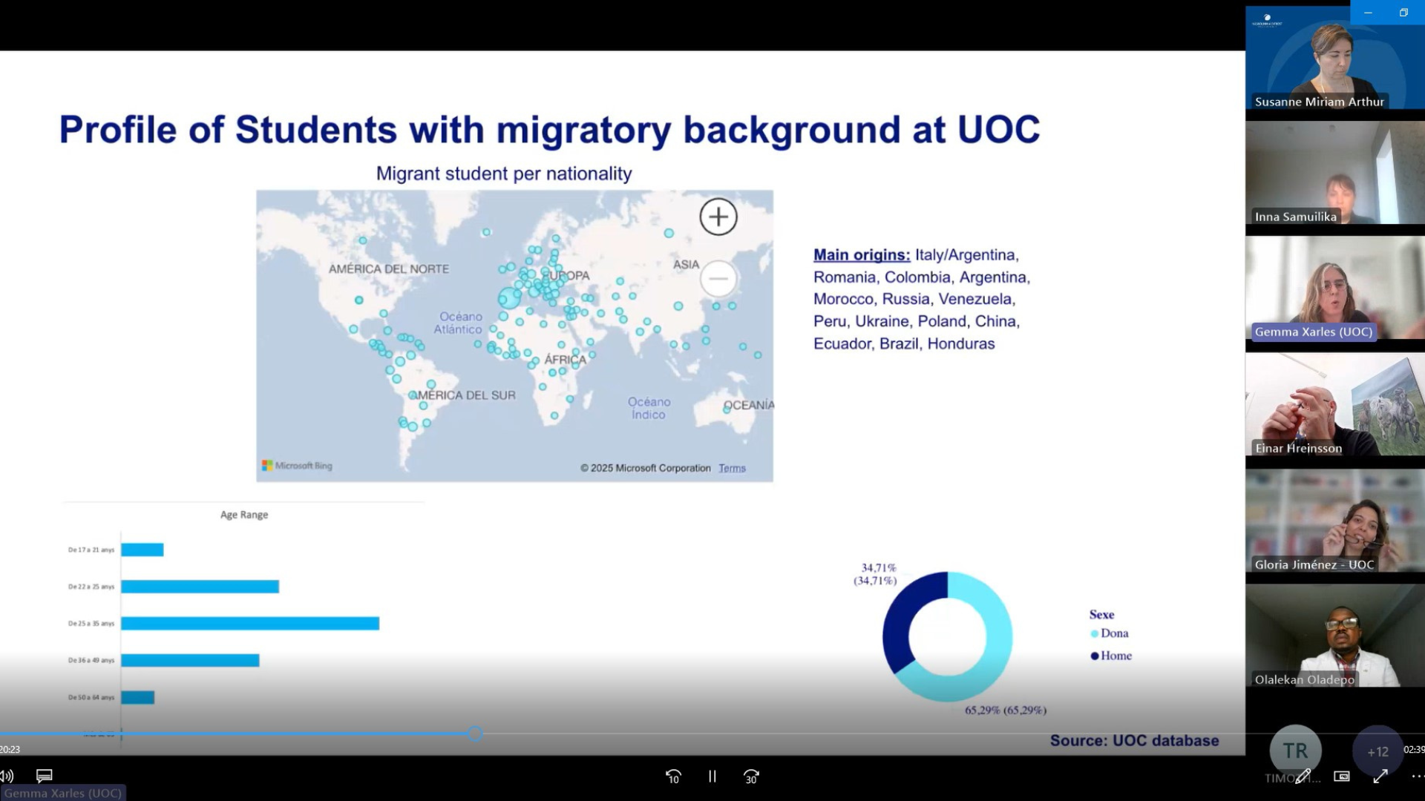Zoom in on the map
1425x801 pixels.
pyautogui.click(x=718, y=217)
